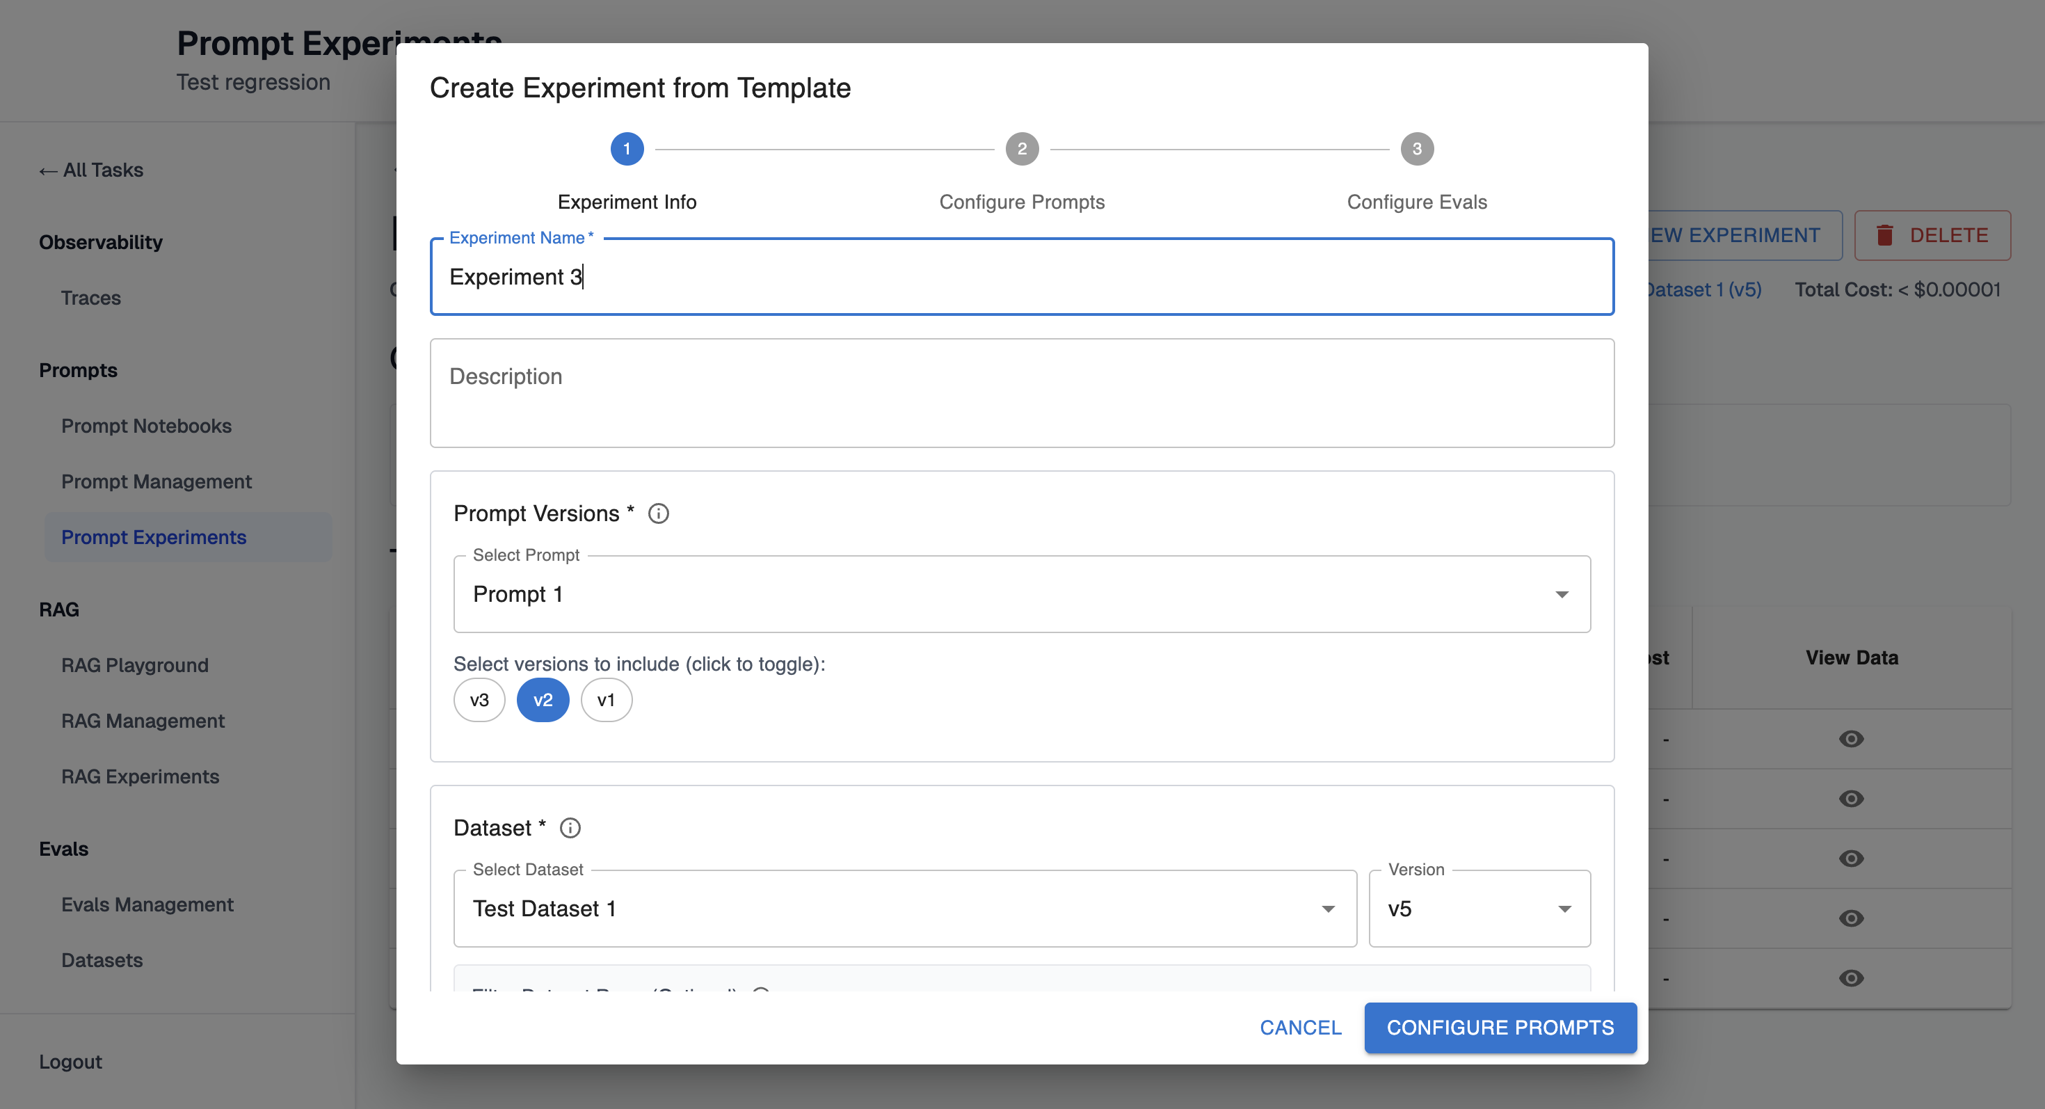Open the Select Dataset dropdown
Image resolution: width=2045 pixels, height=1109 pixels.
(904, 909)
